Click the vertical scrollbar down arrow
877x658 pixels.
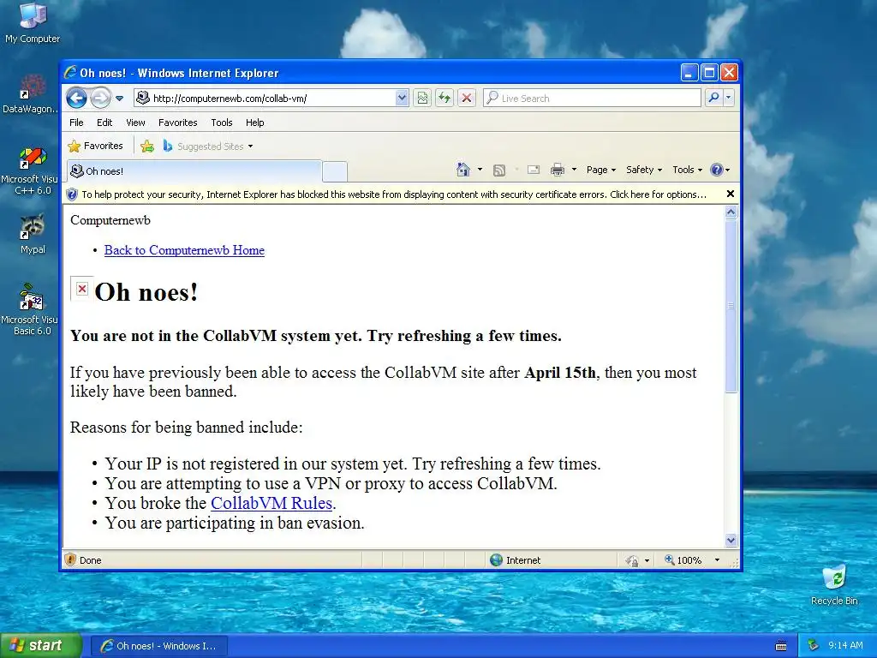(731, 540)
